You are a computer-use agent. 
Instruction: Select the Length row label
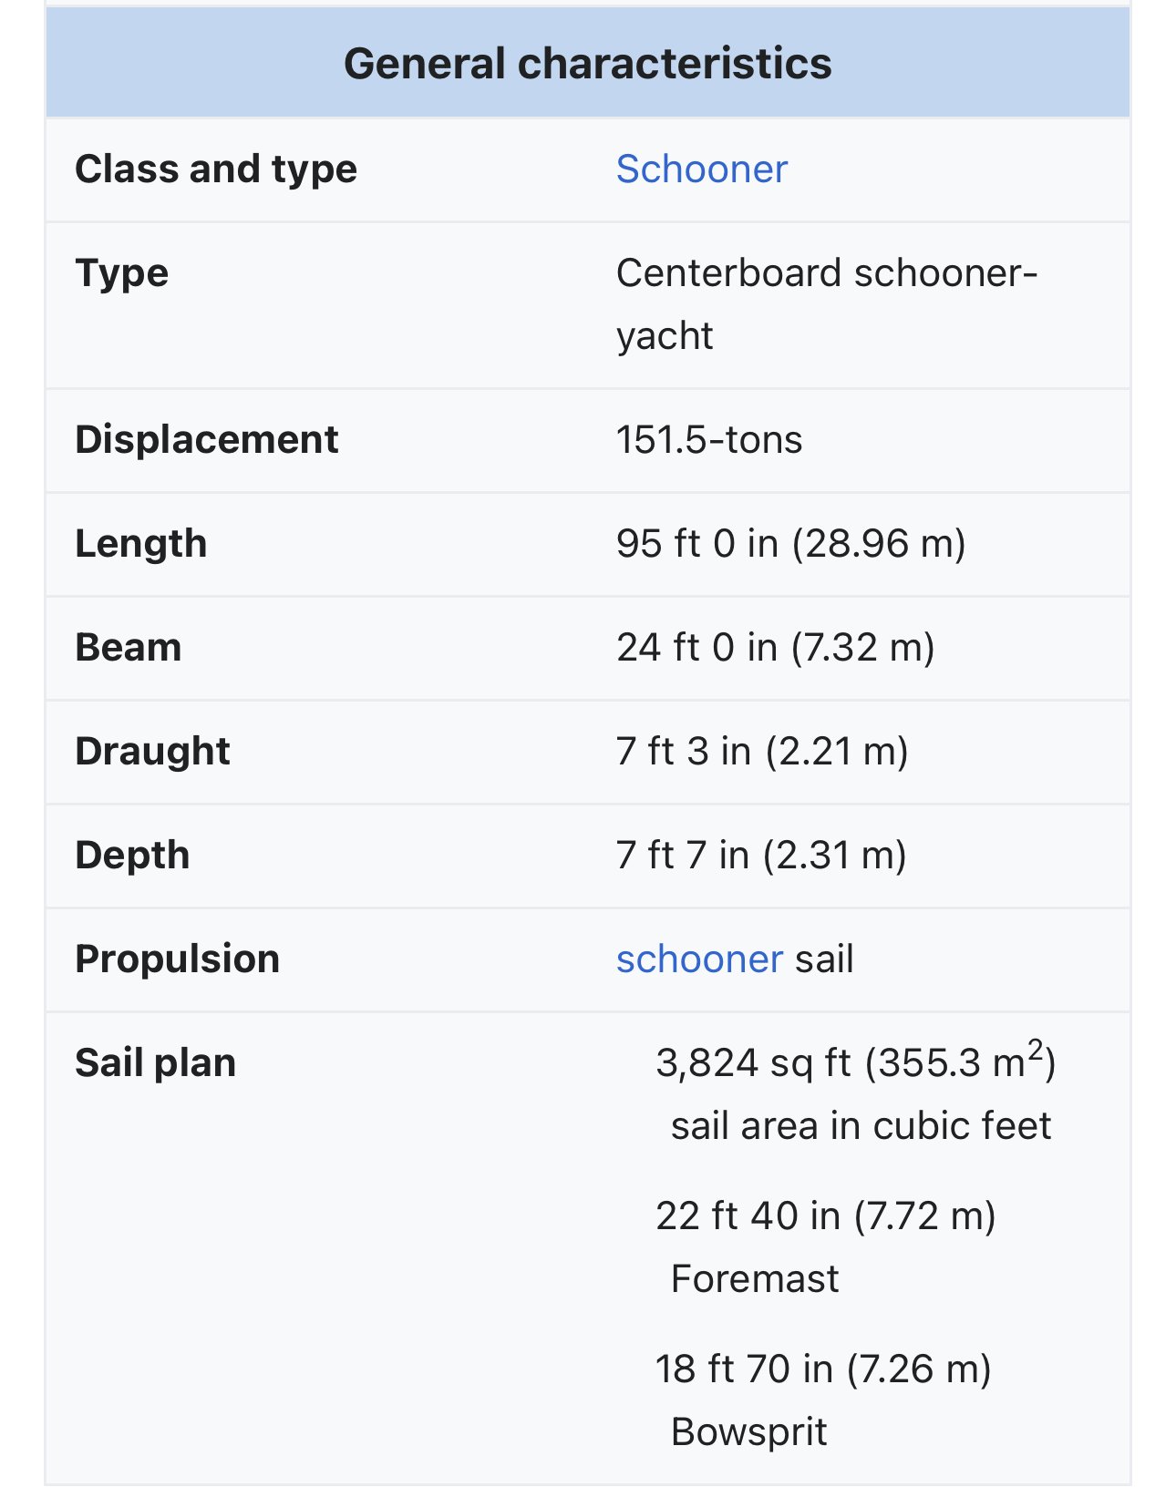pyautogui.click(x=140, y=544)
